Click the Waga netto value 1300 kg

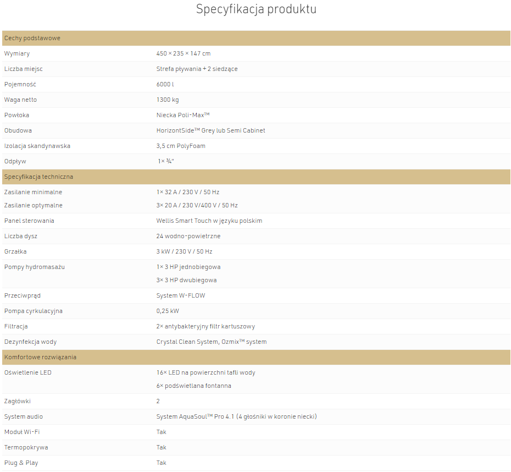[x=168, y=100]
